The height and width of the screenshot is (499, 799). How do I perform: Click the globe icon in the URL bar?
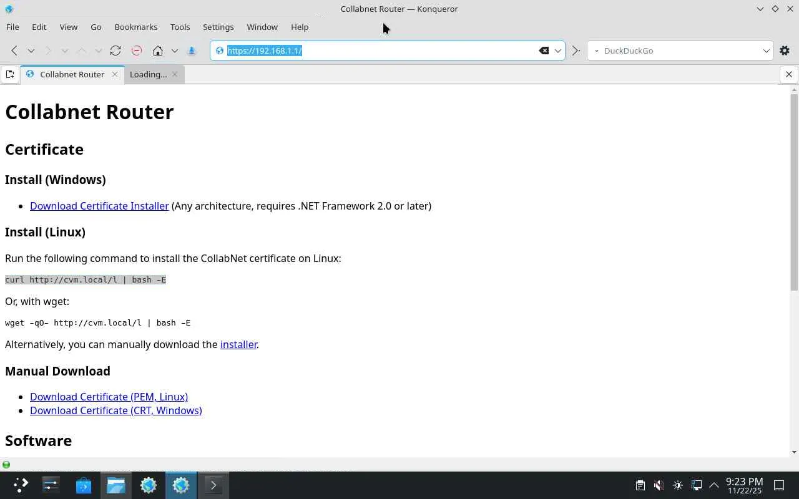(220, 51)
